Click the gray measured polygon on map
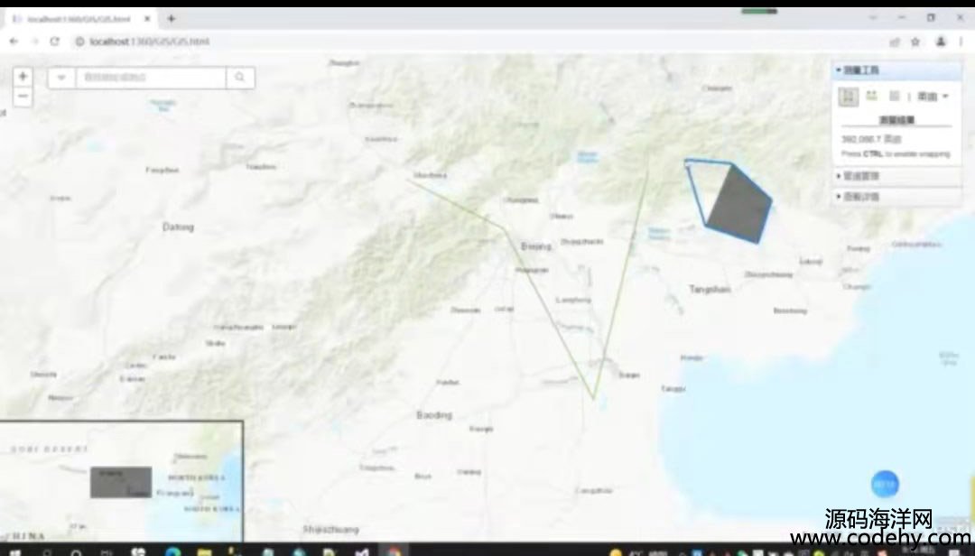 pos(740,205)
